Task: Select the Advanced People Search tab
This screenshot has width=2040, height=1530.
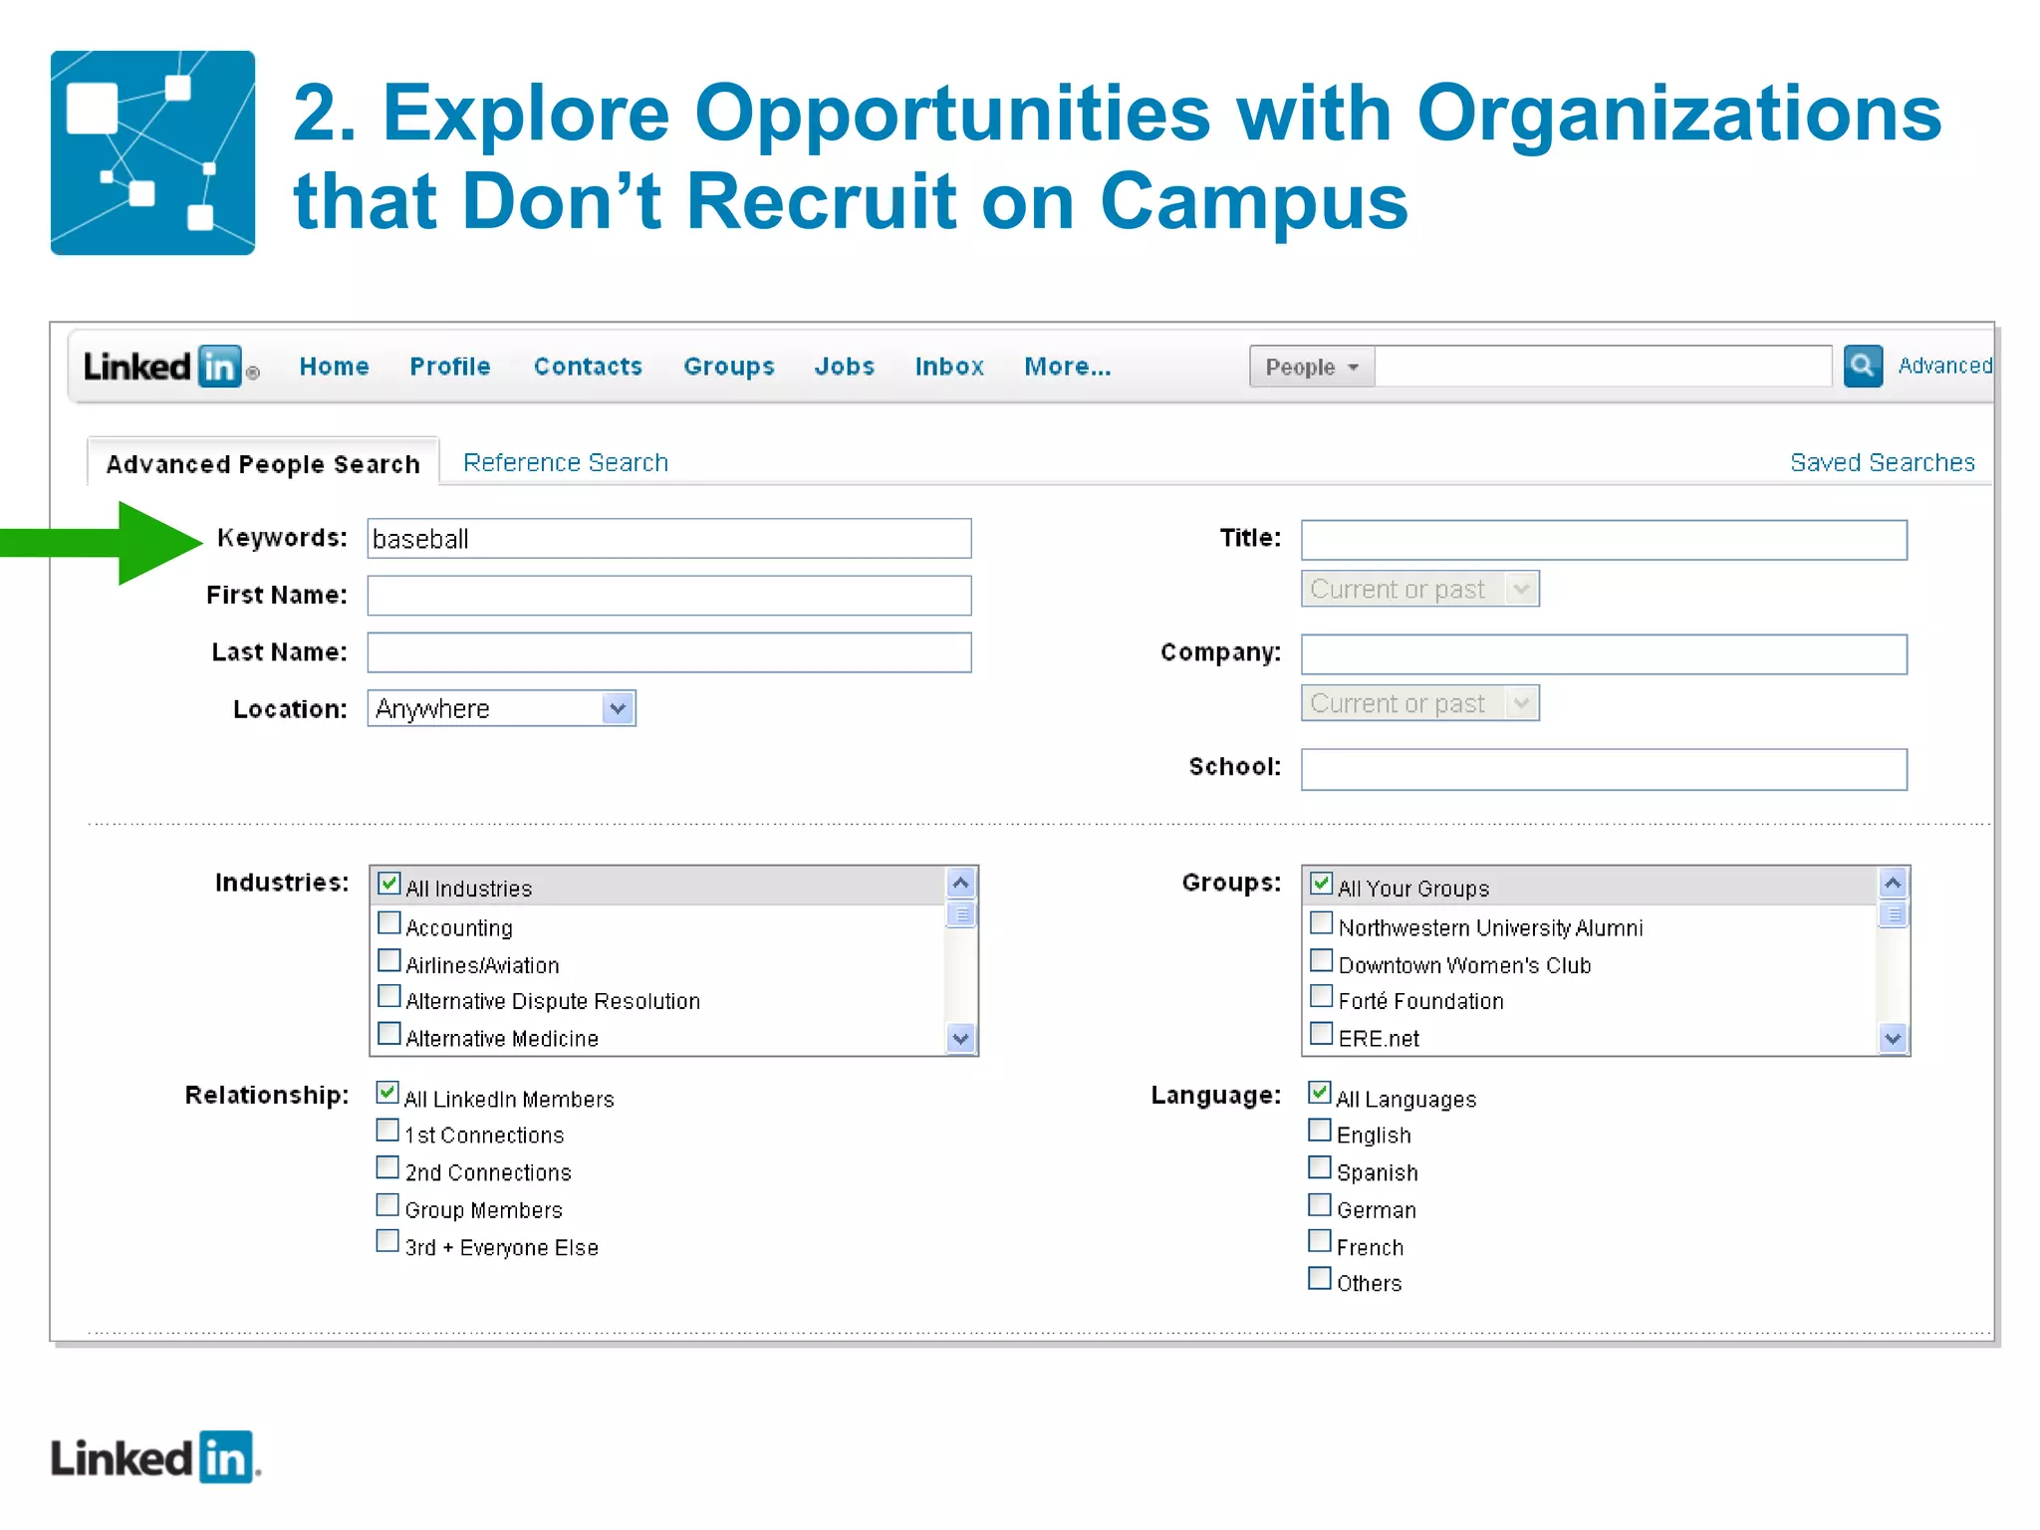Action: (x=263, y=463)
